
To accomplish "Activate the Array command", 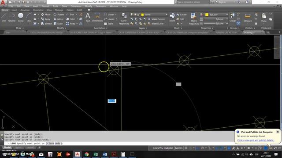I will click(70, 24).
